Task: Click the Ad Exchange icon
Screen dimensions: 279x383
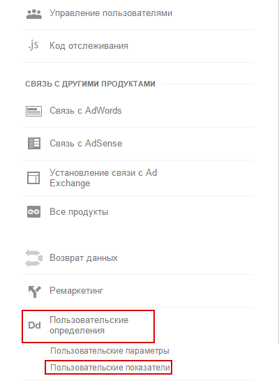Action: (x=33, y=178)
